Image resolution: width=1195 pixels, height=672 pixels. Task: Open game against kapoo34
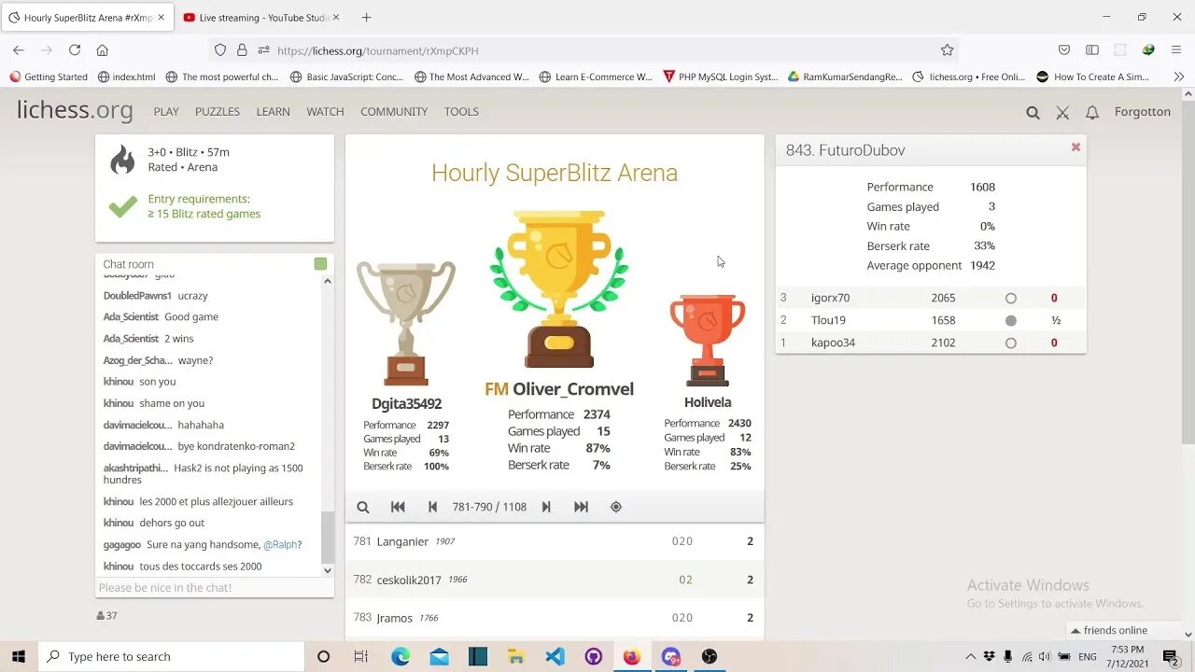coord(931,343)
